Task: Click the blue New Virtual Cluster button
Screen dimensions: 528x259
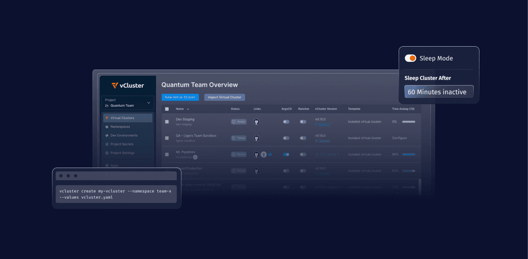Action: 180,97
